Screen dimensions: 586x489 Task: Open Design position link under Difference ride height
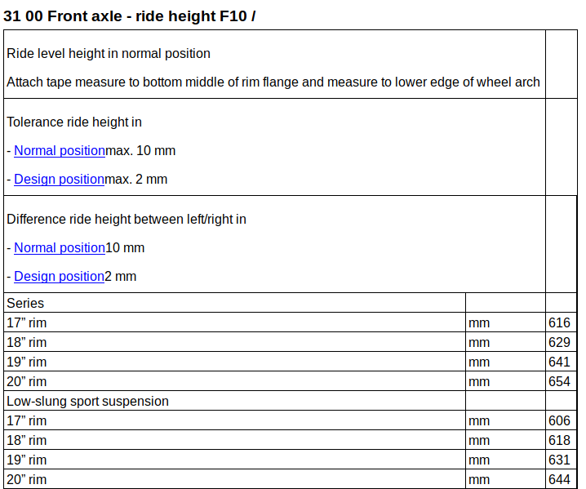[59, 276]
